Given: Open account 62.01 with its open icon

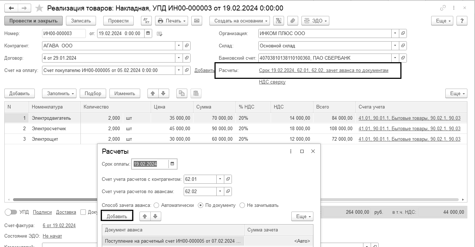Looking at the screenshot, I should (x=228, y=179).
